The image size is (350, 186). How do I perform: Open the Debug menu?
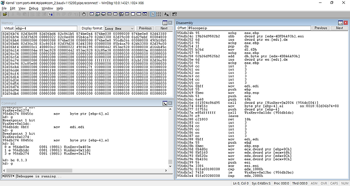point(34,8)
